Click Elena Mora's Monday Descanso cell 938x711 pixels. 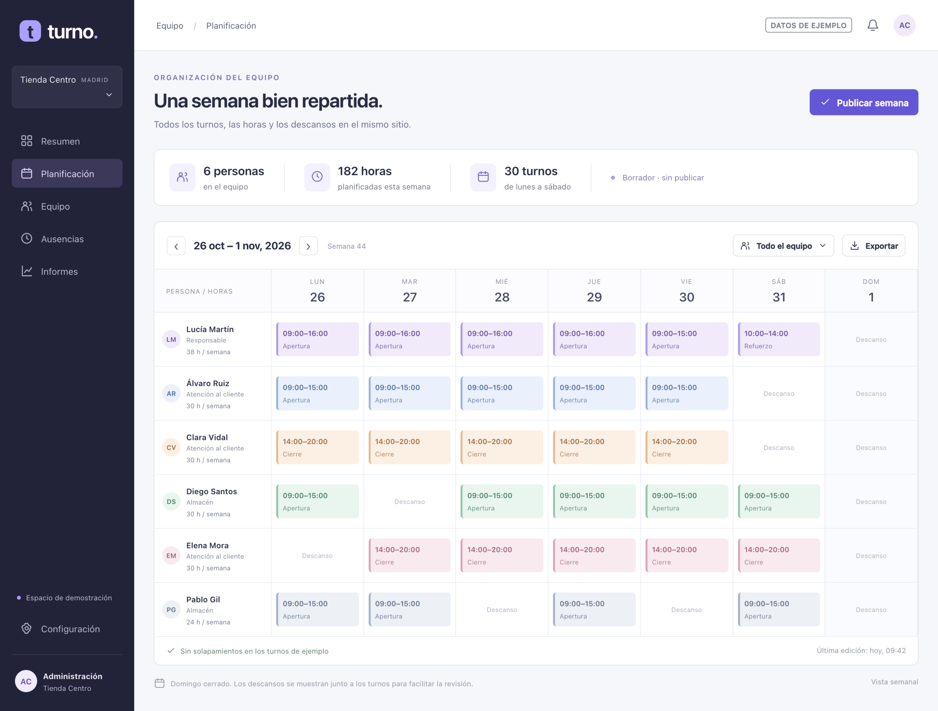317,556
